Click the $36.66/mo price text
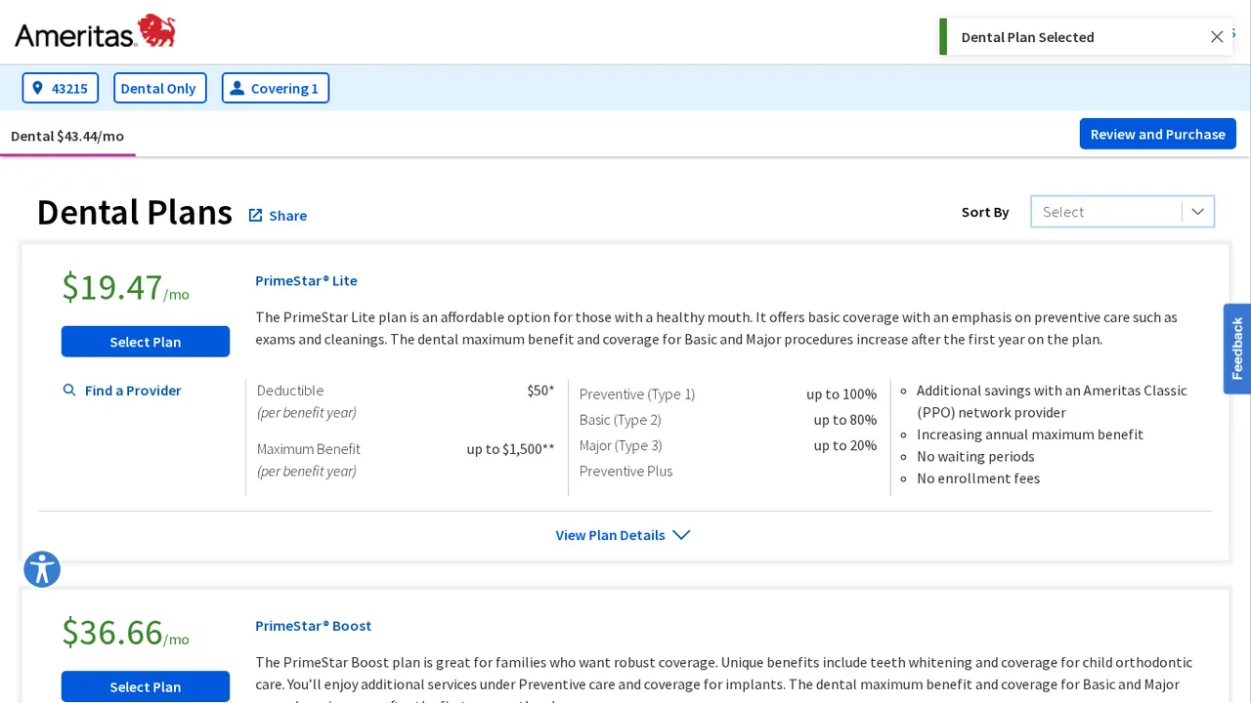 [125, 633]
